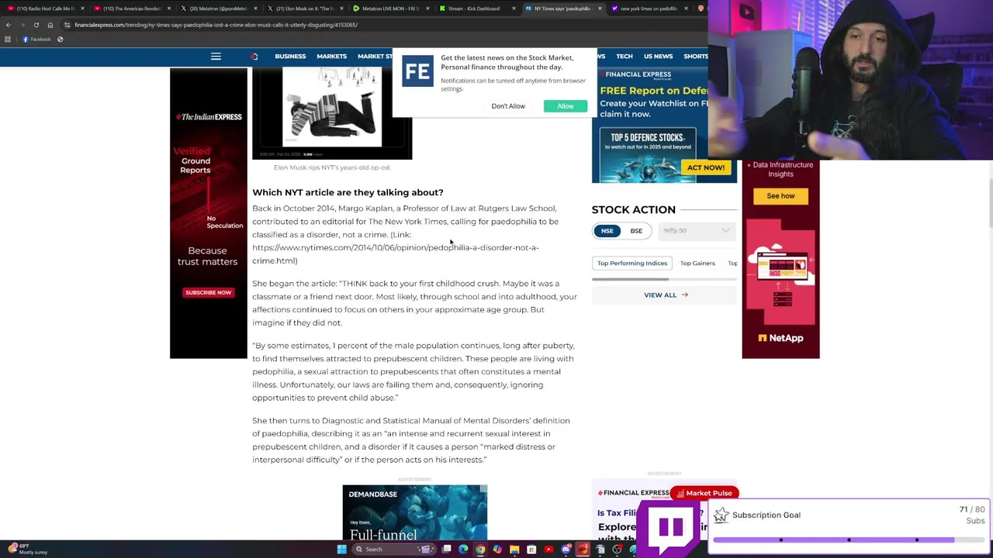The height and width of the screenshot is (558, 993).
Task: Click the horizontal scrollbar under the indices tabs
Action: 630,279
